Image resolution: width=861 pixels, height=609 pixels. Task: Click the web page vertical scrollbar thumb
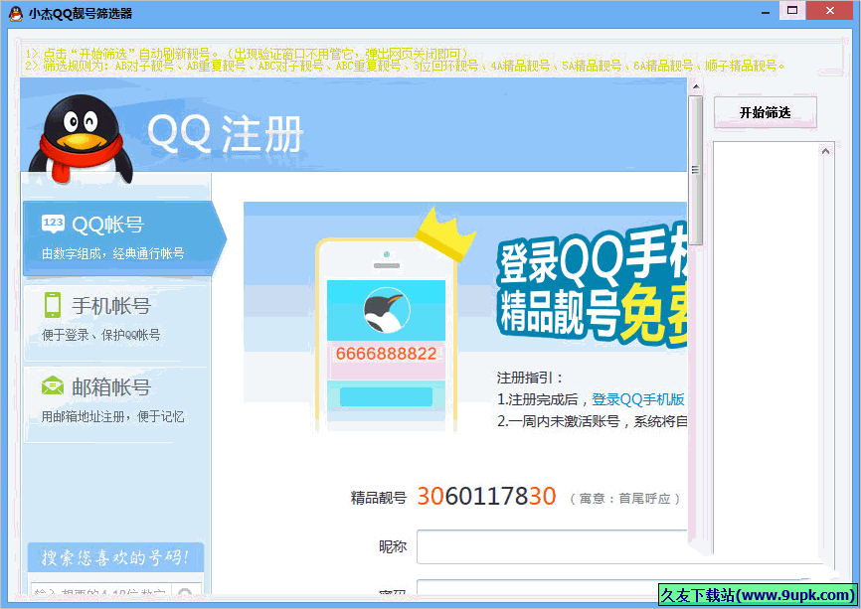(696, 170)
